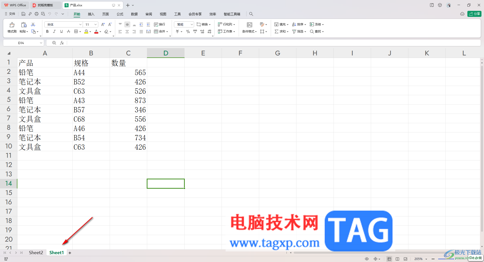
Task: Toggle align text left
Action: 120,31
